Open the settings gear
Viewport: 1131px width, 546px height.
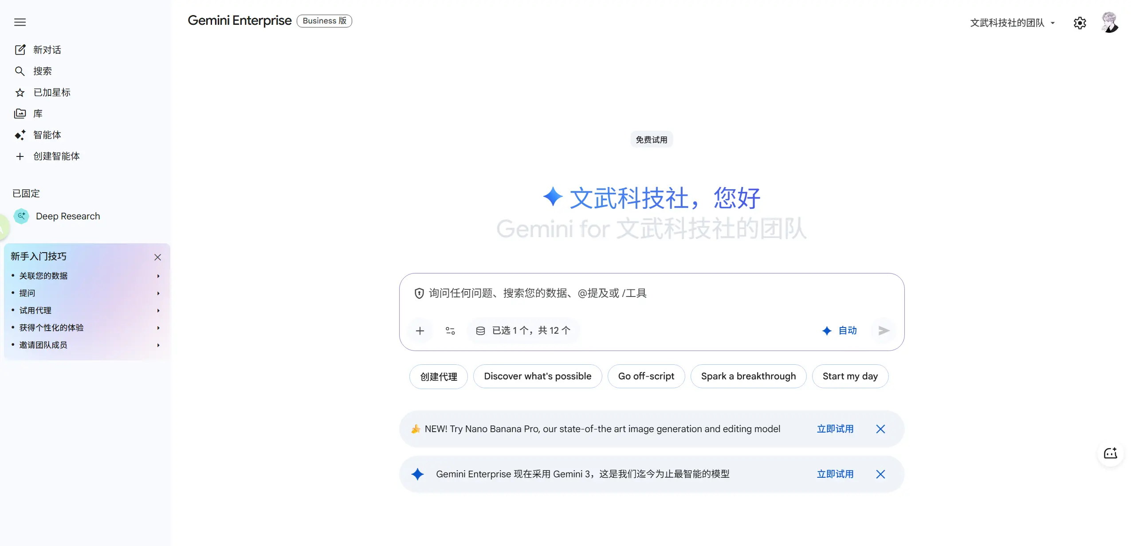pos(1080,22)
